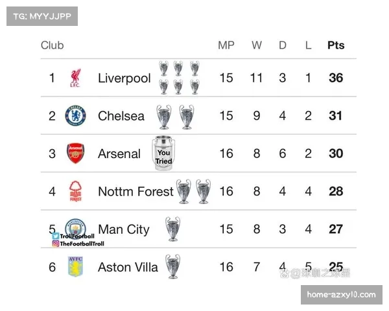389x311 pixels.
Task: Click the Twitter icon beside TrollFootball
Action: pyautogui.click(x=55, y=236)
